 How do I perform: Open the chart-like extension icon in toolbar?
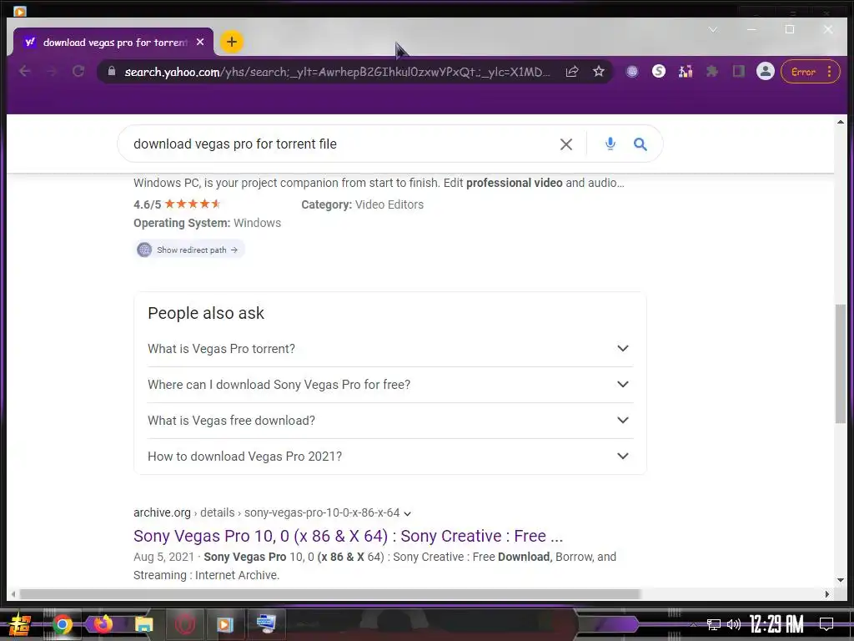pyautogui.click(x=686, y=72)
